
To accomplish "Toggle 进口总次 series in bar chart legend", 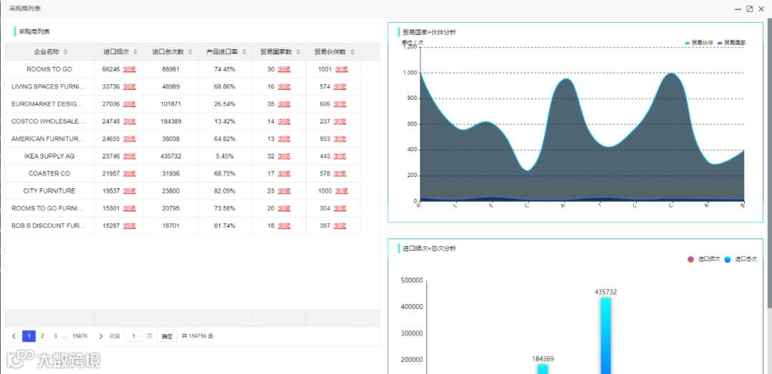I will click(x=741, y=259).
